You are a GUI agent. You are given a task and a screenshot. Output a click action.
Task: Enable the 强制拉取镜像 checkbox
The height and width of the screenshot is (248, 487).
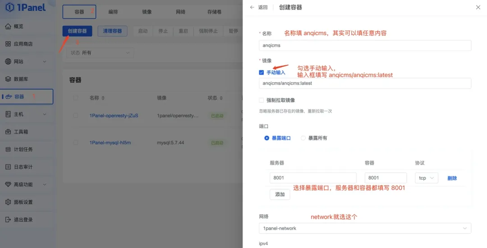point(261,100)
